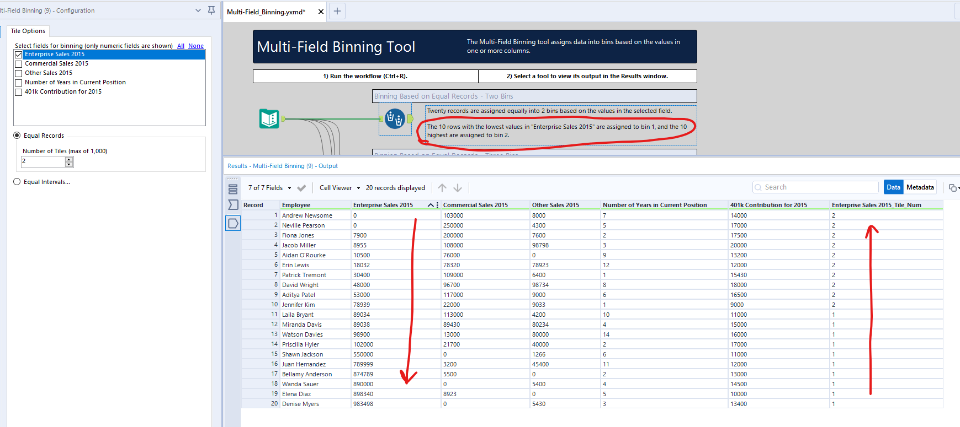This screenshot has height=427, width=960.
Task: Switch to Tile Options tab
Action: [x=28, y=31]
